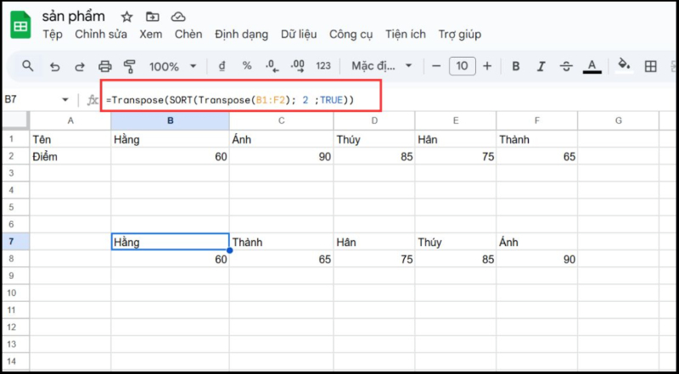This screenshot has height=374, width=679.
Task: Redo the last action
Action: (x=80, y=66)
